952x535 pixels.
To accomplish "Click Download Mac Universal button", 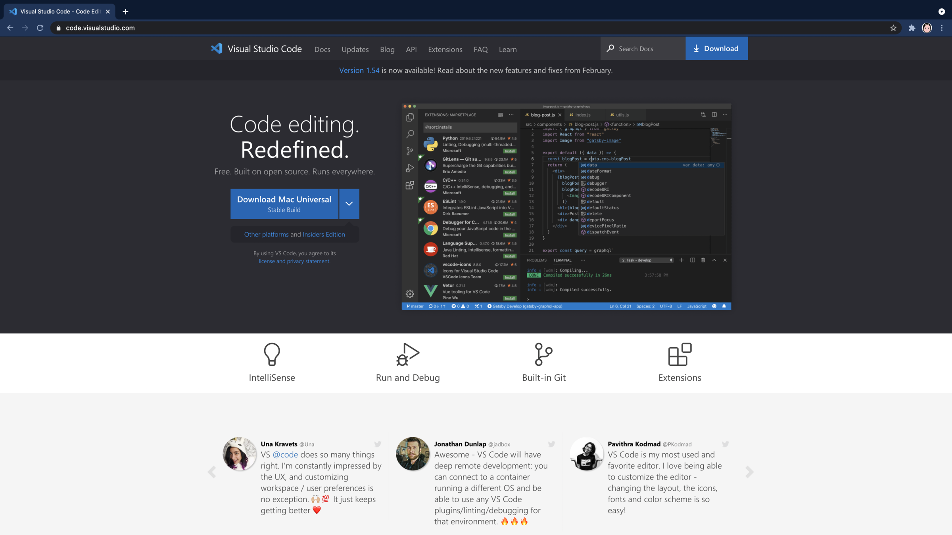I will pyautogui.click(x=284, y=204).
